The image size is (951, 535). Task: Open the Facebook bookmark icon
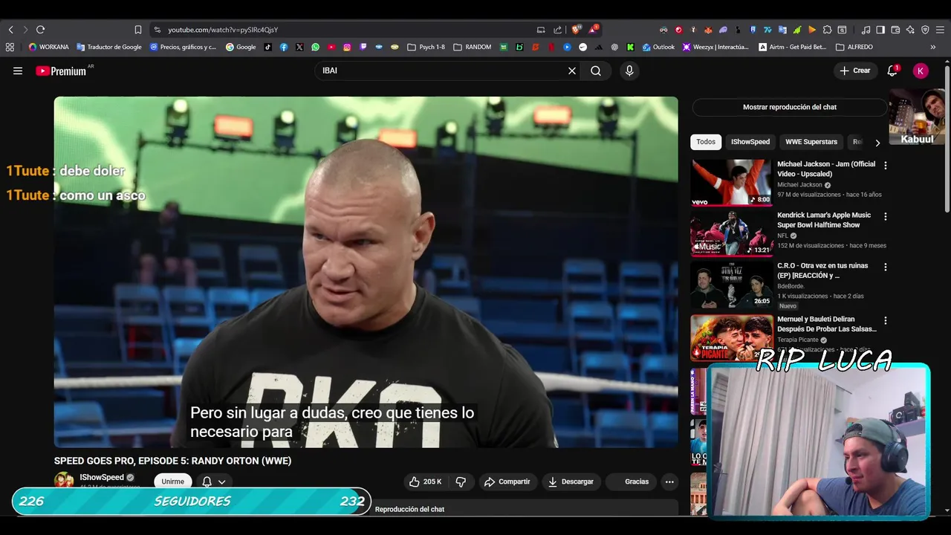[x=284, y=47]
